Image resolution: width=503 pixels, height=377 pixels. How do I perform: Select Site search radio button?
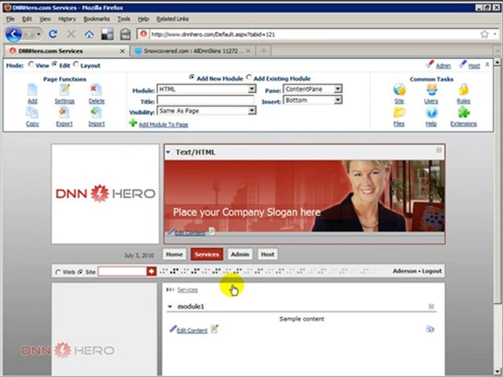pyautogui.click(x=80, y=272)
